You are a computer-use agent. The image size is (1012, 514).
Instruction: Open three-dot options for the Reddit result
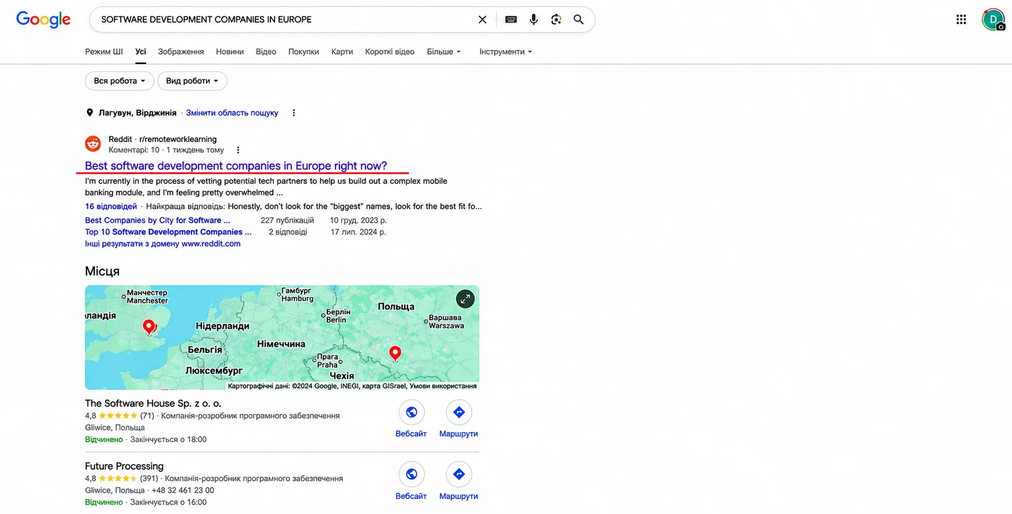coord(238,150)
